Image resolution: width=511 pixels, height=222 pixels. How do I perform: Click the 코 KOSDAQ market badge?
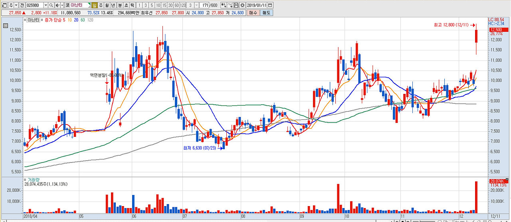point(67,5)
